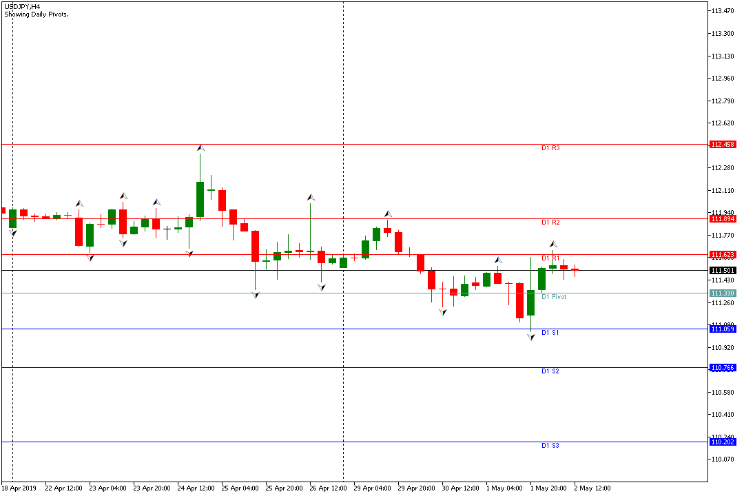Select the up fractal arrow above the 26 Apr wick
Image resolution: width=744 pixels, height=496 pixels.
click(311, 197)
